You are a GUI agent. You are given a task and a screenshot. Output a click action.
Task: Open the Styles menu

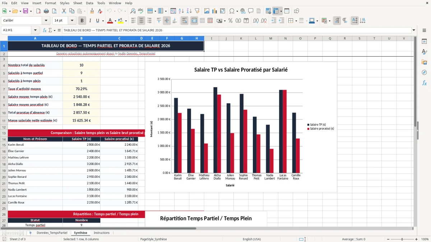coord(65,3)
